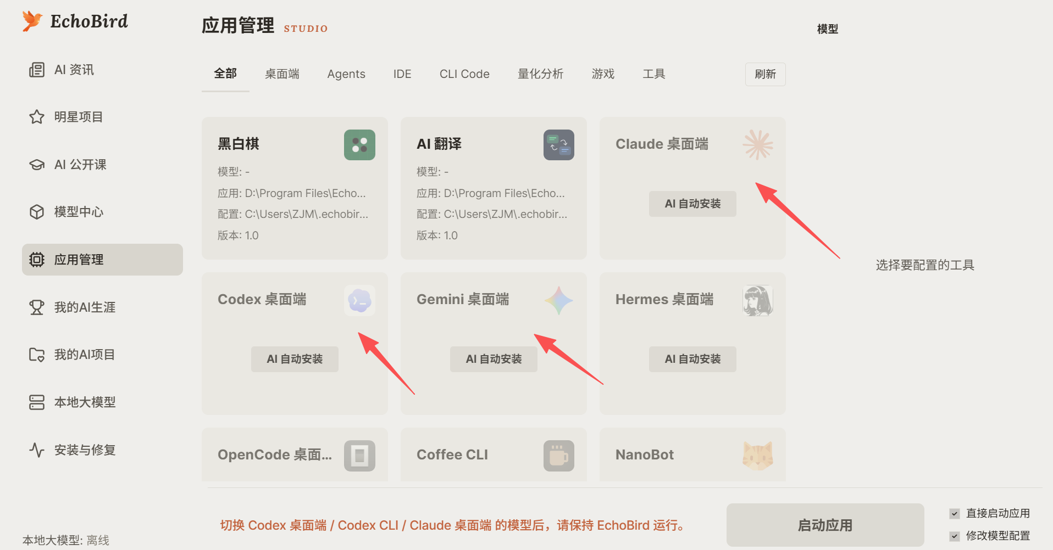Show the 游戏 tab
This screenshot has width=1053, height=550.
[603, 74]
